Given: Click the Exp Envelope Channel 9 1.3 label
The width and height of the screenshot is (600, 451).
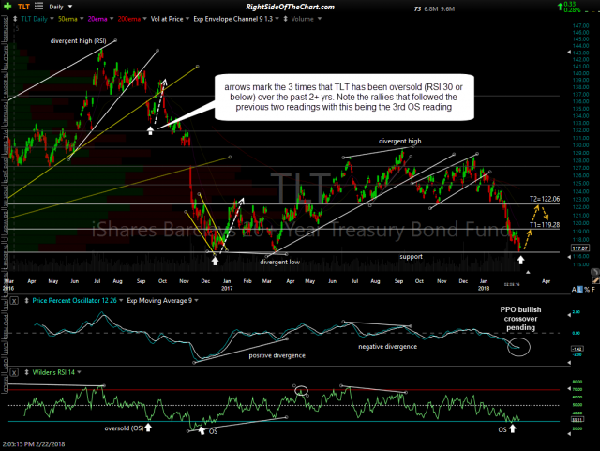Looking at the screenshot, I should 233,19.
